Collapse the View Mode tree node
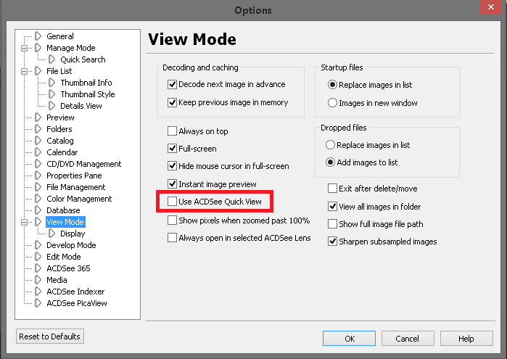The image size is (507, 359). click(x=25, y=222)
